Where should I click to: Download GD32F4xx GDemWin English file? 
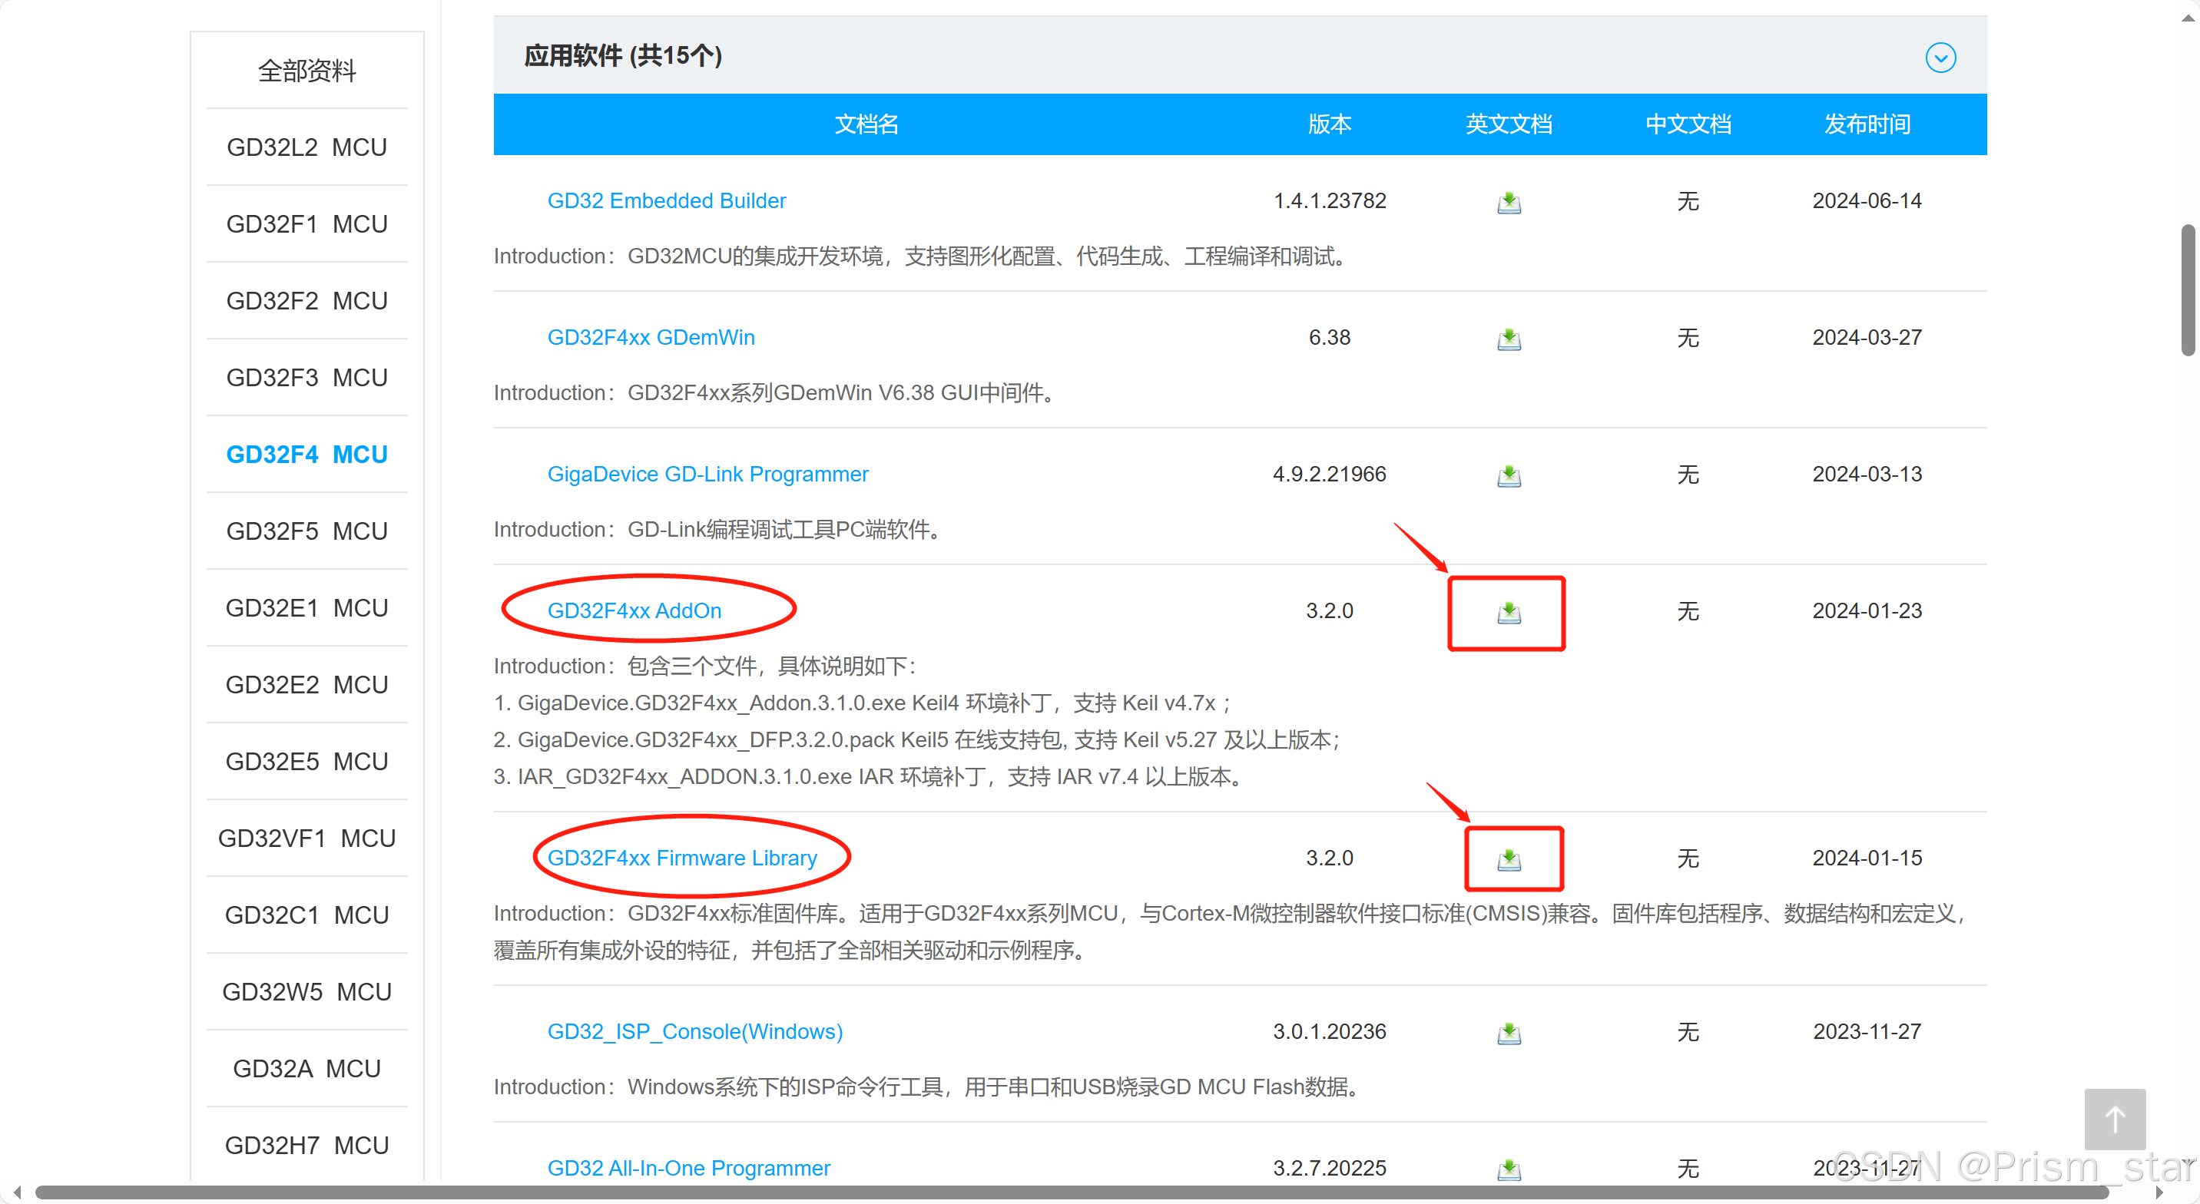click(1509, 339)
